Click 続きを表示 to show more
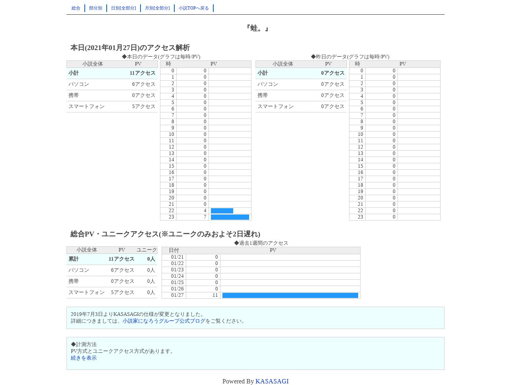This screenshot has width=511, height=385. point(84,358)
